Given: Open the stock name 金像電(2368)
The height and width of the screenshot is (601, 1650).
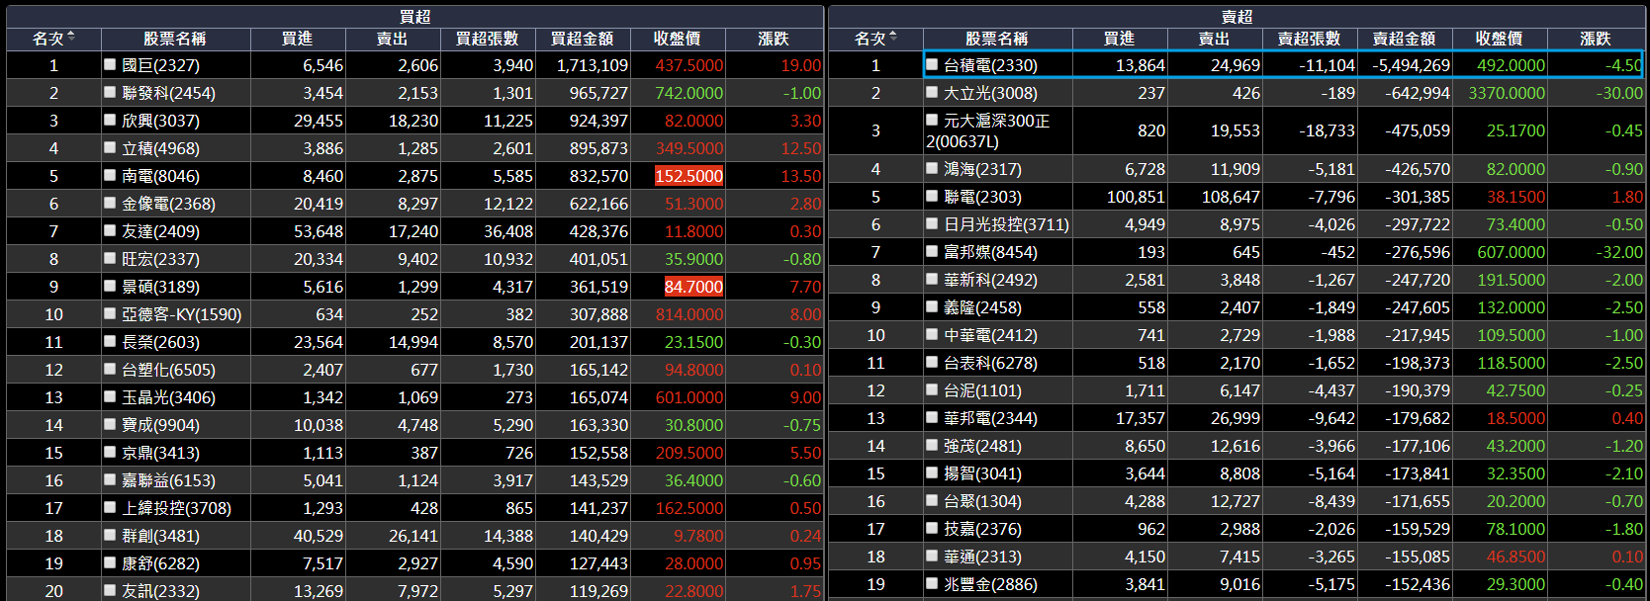Looking at the screenshot, I should (168, 204).
